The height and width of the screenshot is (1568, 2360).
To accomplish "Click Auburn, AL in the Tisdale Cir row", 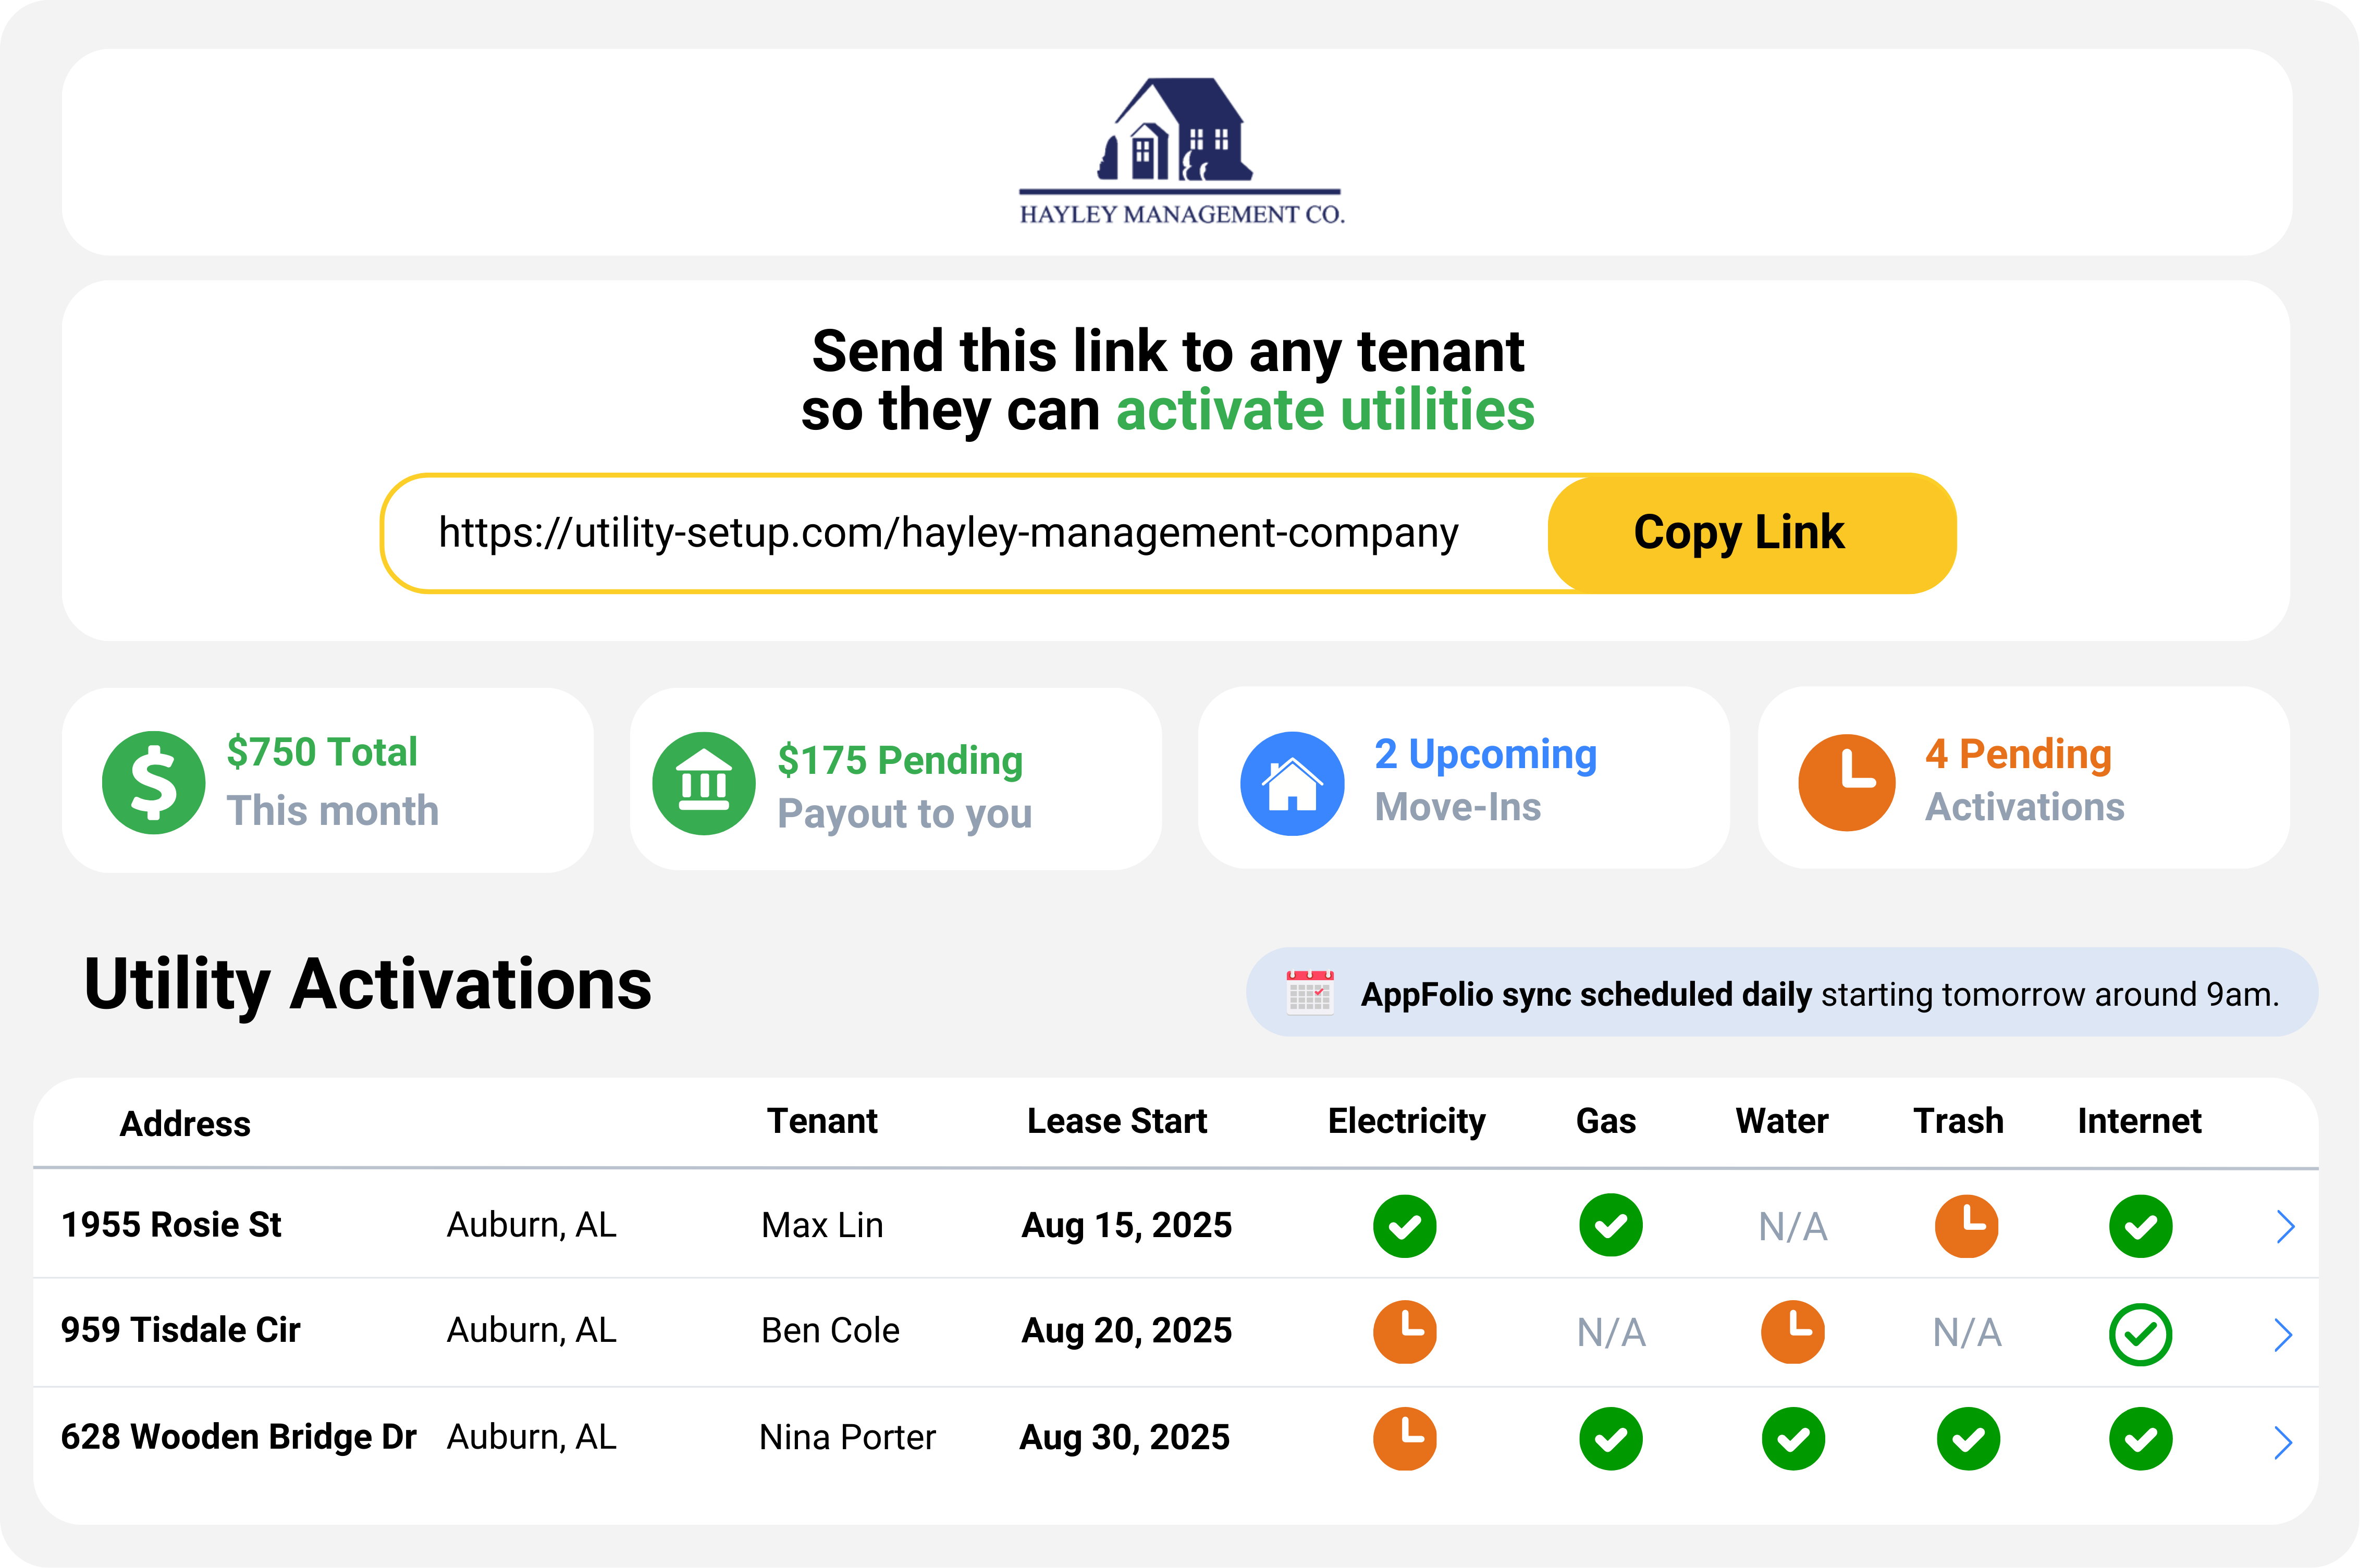I will [531, 1331].
